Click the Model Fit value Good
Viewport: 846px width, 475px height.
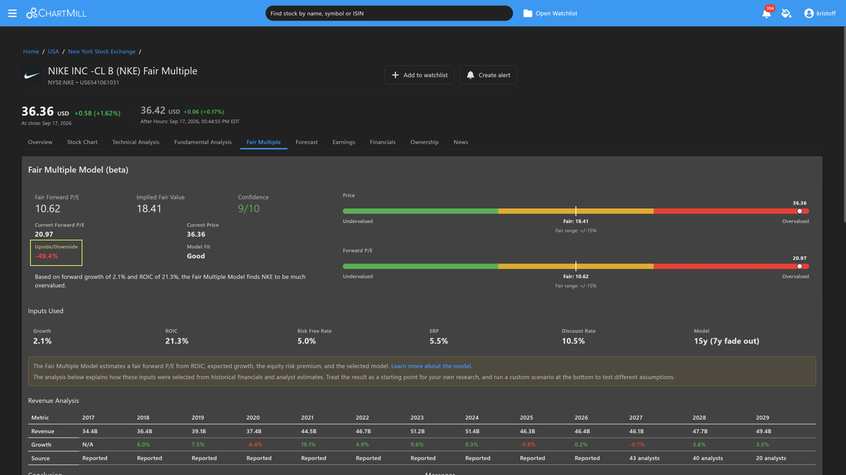(196, 256)
